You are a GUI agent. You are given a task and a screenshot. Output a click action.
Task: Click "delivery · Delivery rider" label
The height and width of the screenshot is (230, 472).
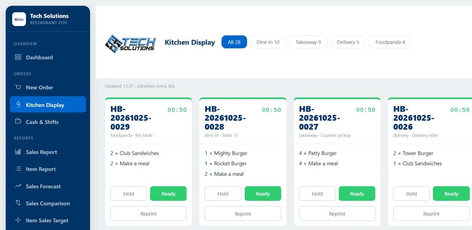coord(416,135)
